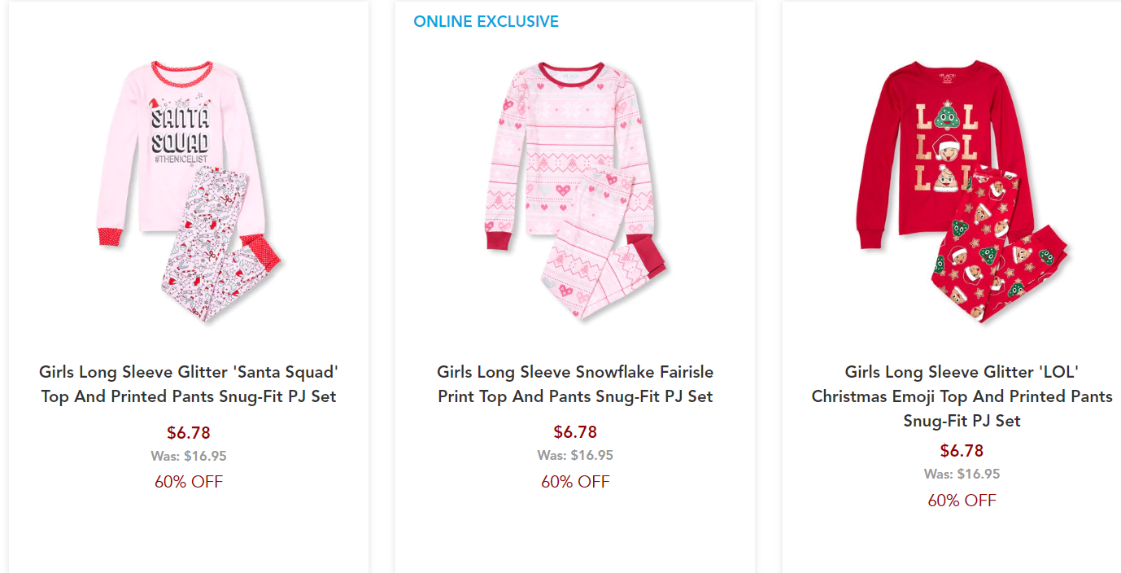The width and height of the screenshot is (1121, 573).
Task: Select 'Was: $16.95' under the Fairisle set
Action: click(575, 456)
